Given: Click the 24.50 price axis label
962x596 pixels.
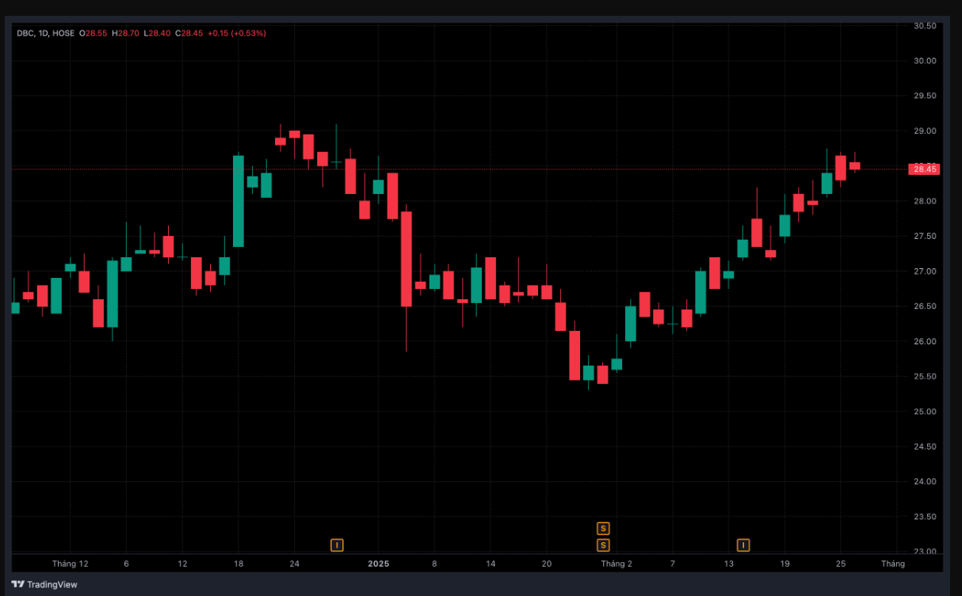Looking at the screenshot, I should pyautogui.click(x=925, y=447).
